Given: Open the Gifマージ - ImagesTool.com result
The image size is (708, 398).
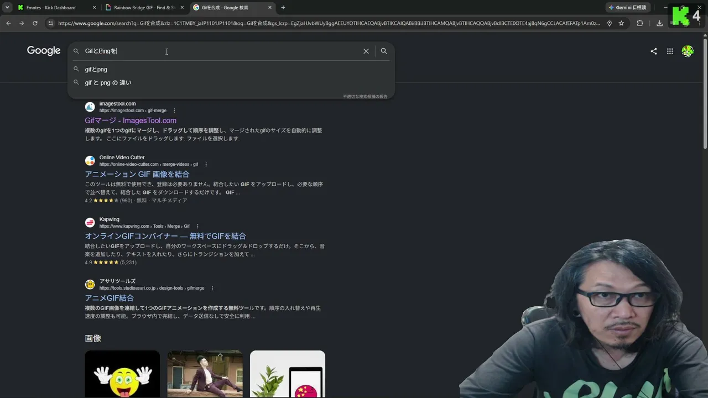Looking at the screenshot, I should (x=131, y=121).
